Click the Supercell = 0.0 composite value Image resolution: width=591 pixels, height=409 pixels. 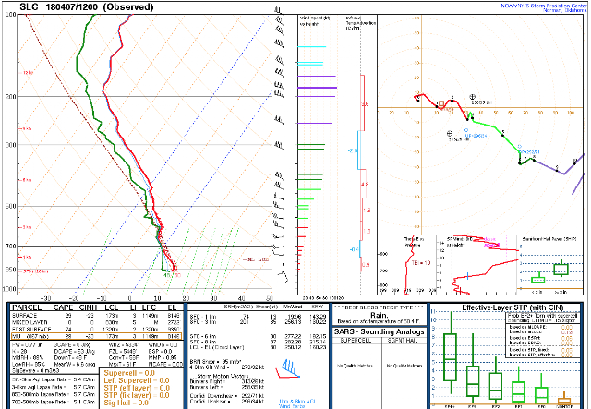point(129,373)
